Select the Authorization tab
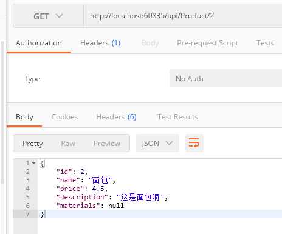The width and height of the screenshot is (282, 234). point(39,43)
